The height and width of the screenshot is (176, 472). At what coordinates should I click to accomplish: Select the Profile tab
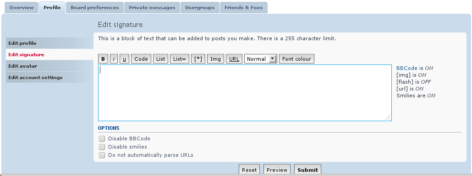pos(52,8)
